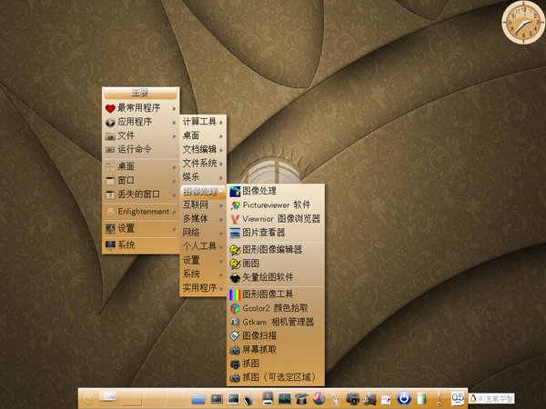
Task: Click 系统 item in main menu
Action: click(126, 245)
